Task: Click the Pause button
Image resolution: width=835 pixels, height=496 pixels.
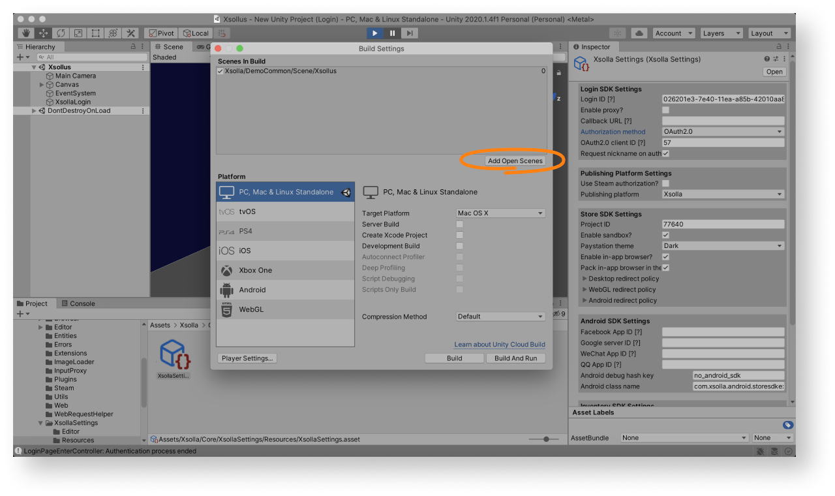Action: point(392,33)
